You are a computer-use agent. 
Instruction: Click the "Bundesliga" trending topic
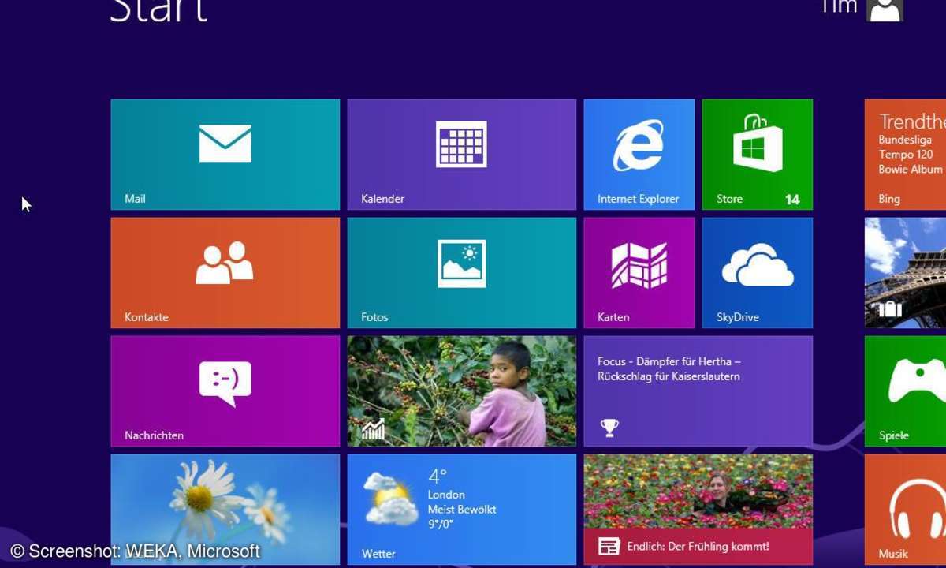point(905,140)
